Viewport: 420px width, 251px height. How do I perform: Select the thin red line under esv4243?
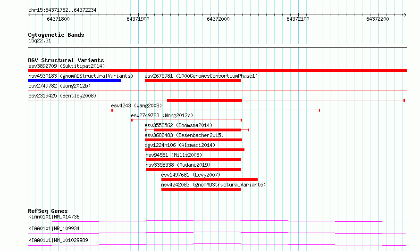[216, 110]
